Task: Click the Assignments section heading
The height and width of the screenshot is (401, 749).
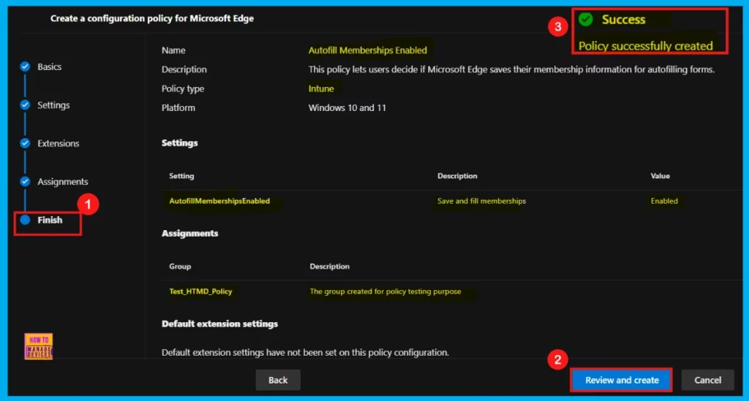Action: [x=189, y=233]
